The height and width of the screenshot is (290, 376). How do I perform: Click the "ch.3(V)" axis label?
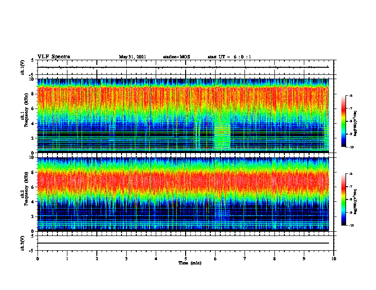click(x=23, y=243)
